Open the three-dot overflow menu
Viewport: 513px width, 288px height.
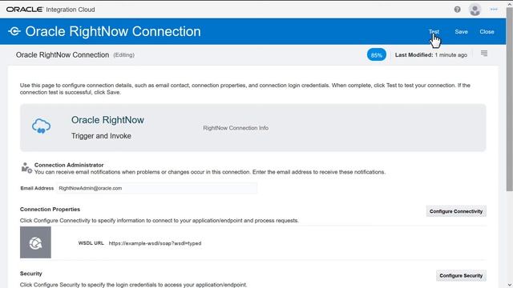[494, 10]
